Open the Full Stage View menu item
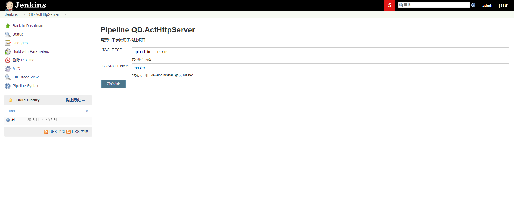This screenshot has width=514, height=210. [25, 77]
